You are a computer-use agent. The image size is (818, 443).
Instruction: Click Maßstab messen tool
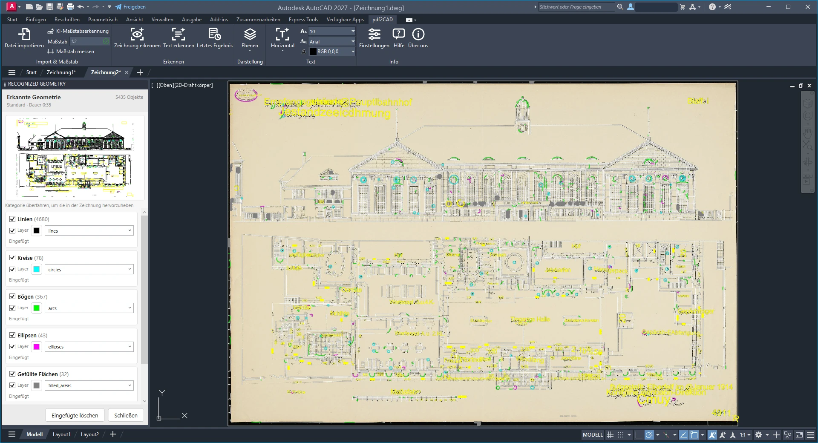pos(71,52)
